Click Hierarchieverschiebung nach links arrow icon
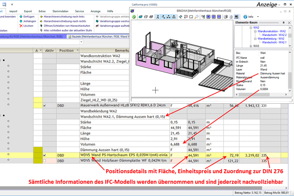 [42, 17]
